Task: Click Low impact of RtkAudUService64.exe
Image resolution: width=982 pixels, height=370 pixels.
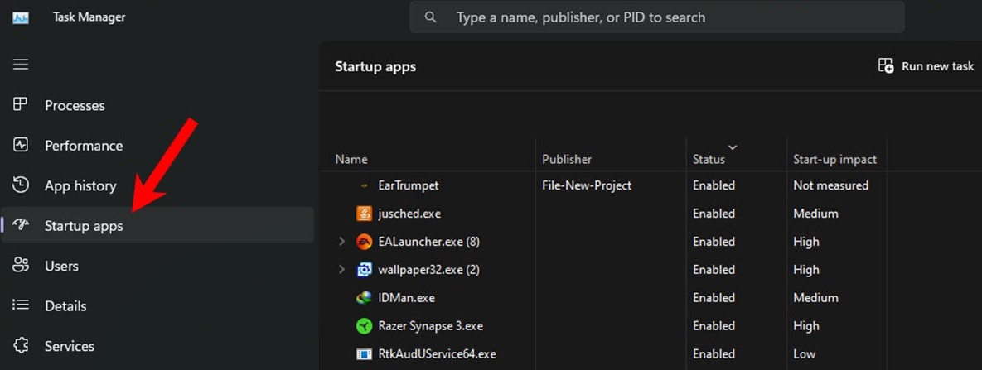Action: click(804, 354)
